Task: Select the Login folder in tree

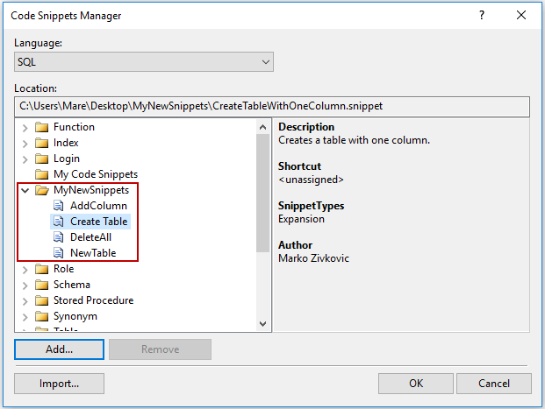Action: tap(67, 159)
